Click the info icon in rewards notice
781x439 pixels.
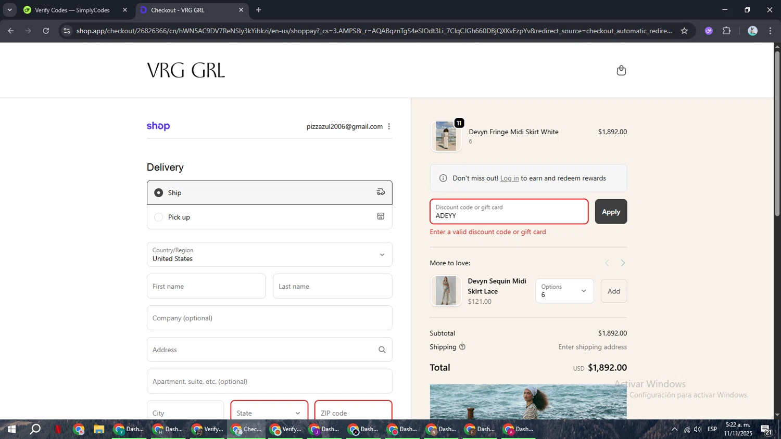click(443, 178)
